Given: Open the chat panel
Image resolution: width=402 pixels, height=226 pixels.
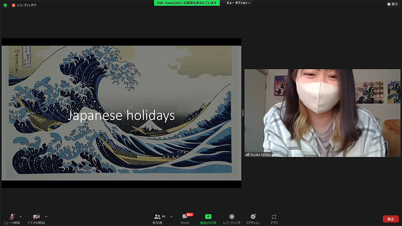Looking at the screenshot, I should 185,219.
